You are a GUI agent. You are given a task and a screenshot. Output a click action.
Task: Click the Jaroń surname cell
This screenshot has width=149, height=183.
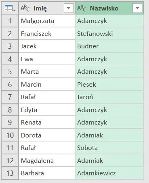click(x=109, y=97)
